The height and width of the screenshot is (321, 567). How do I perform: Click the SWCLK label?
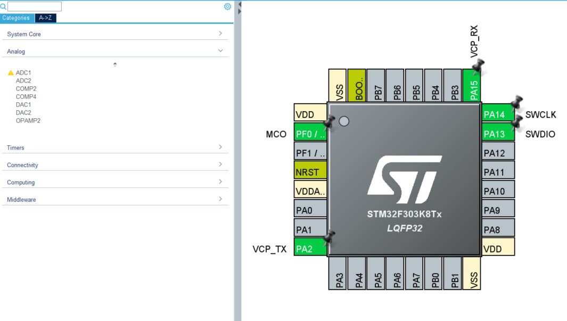pos(540,114)
